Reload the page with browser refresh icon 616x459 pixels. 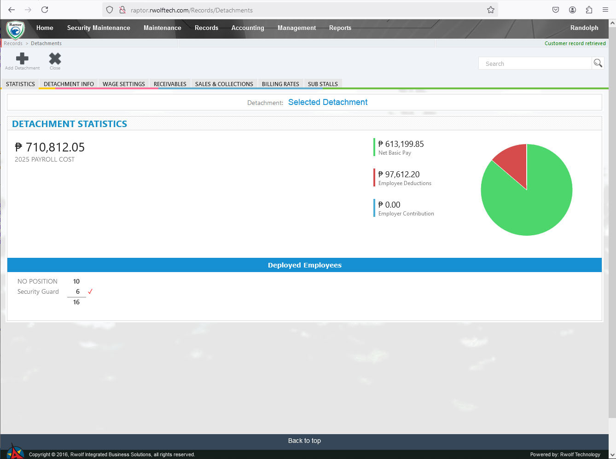(x=45, y=10)
